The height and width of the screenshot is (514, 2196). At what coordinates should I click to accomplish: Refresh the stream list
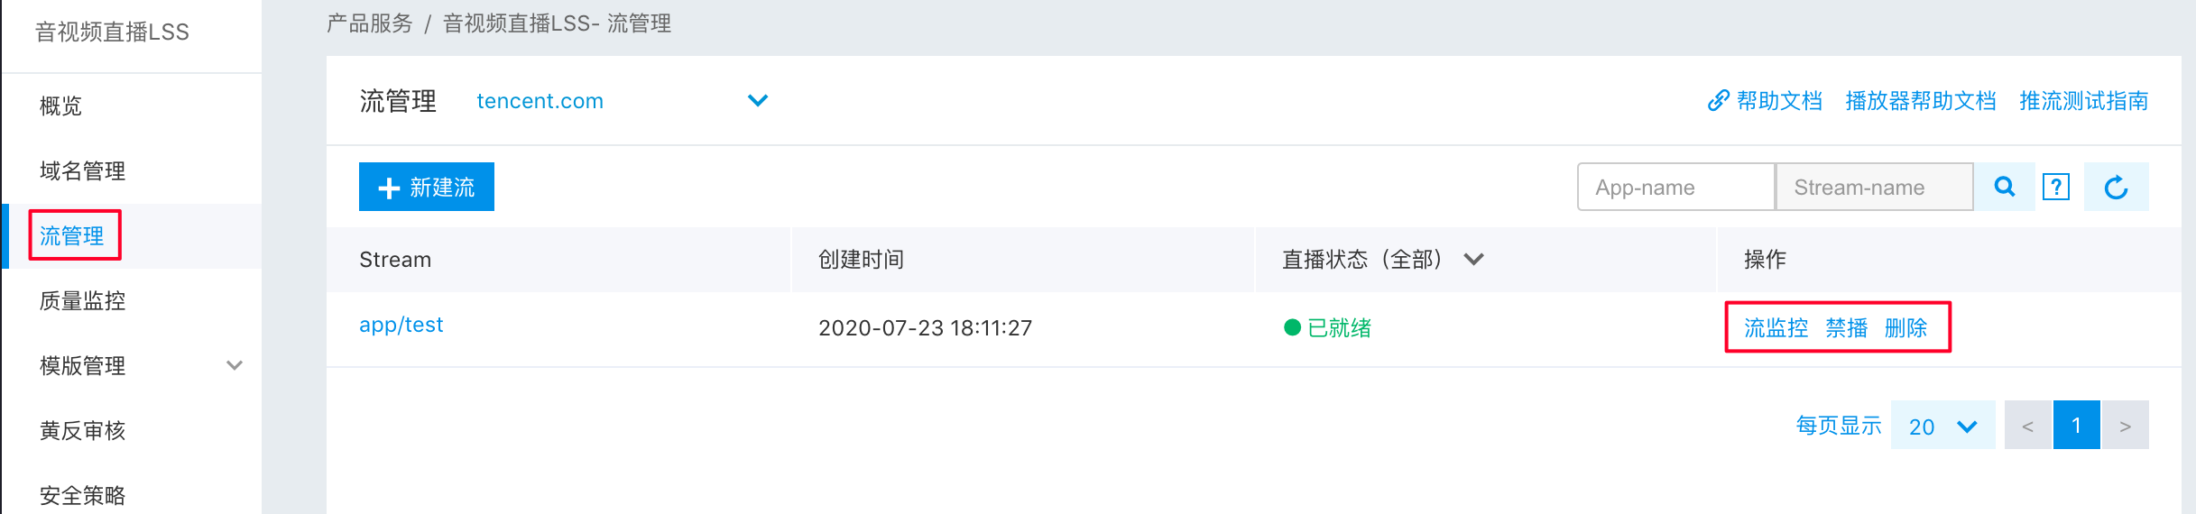[2116, 187]
